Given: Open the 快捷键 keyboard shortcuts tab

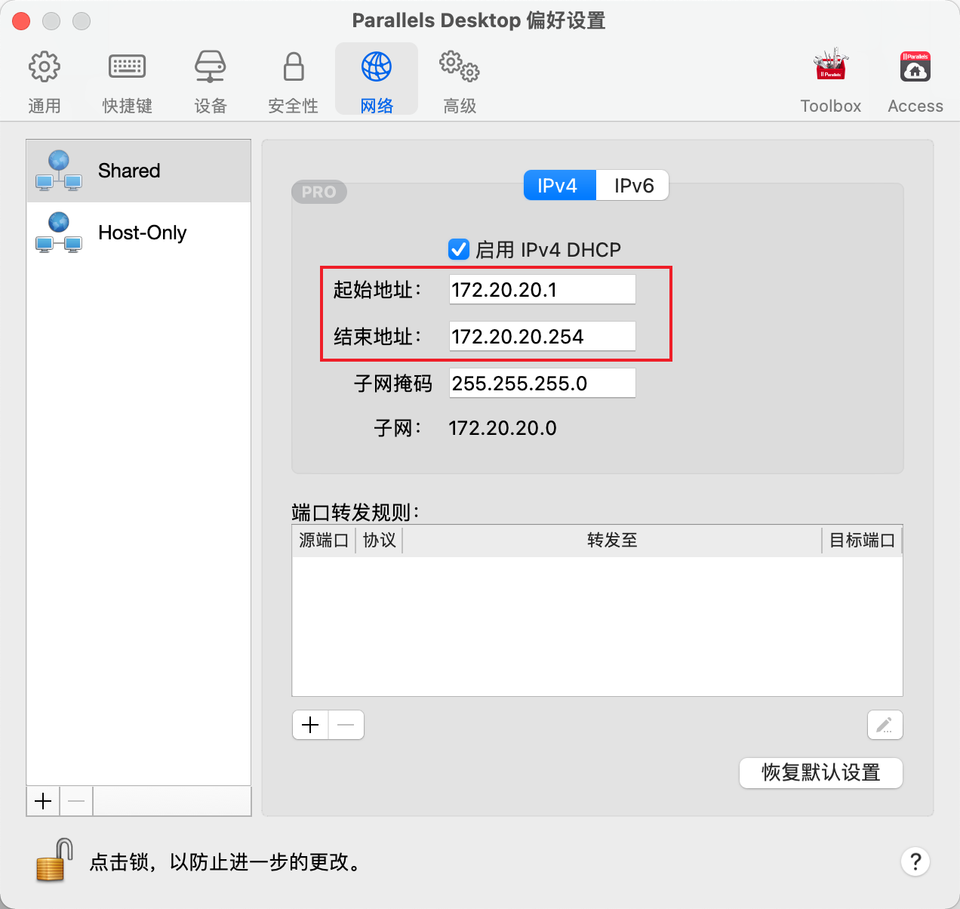Looking at the screenshot, I should pos(128,82).
